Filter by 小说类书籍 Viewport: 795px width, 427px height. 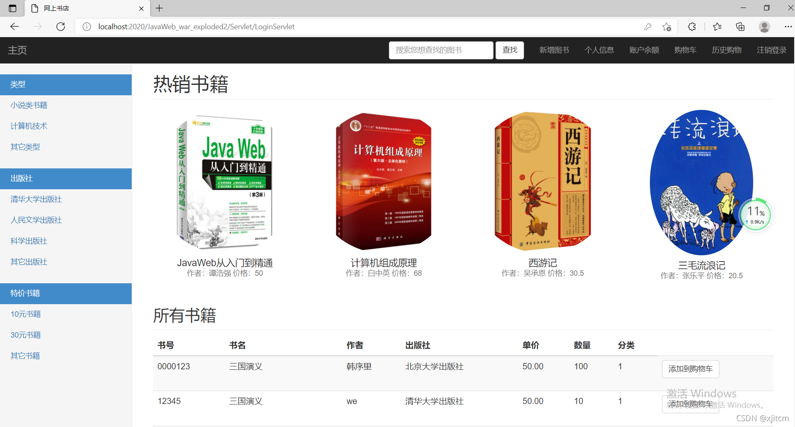tap(29, 105)
